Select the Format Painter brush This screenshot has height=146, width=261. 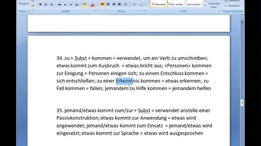tap(33, 5)
